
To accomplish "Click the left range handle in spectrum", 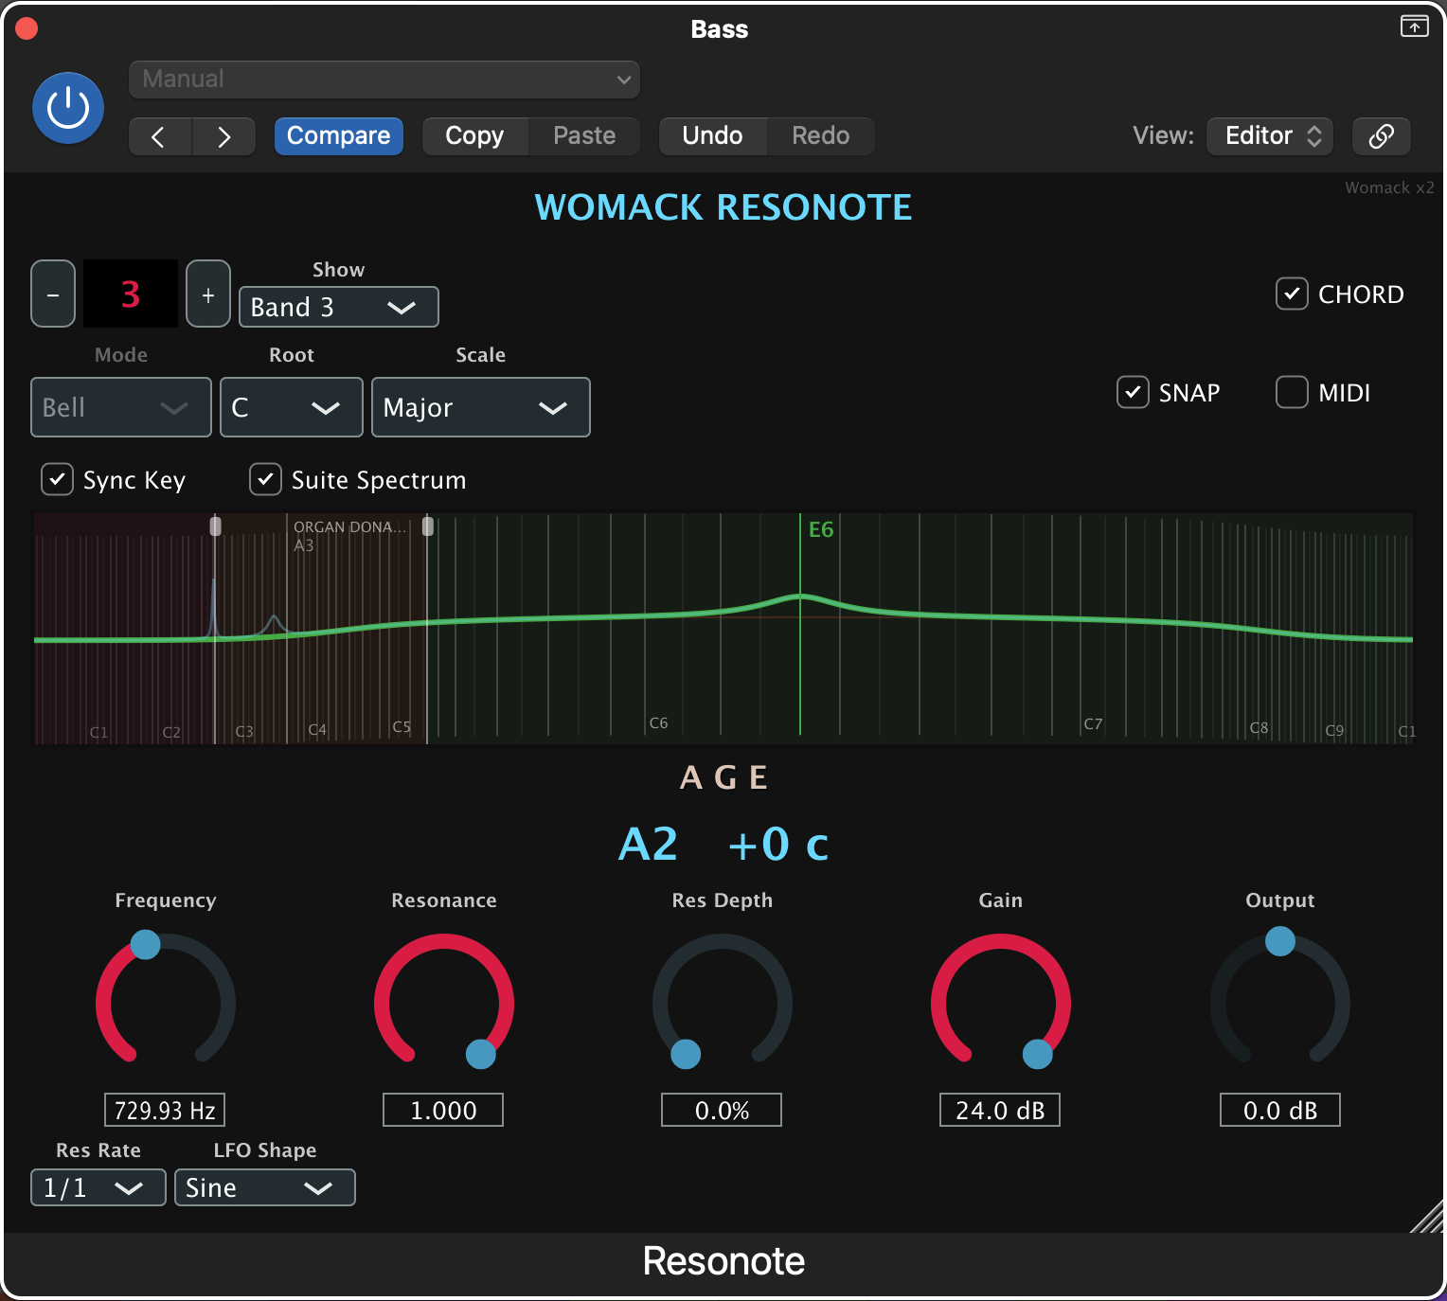I will coord(216,526).
